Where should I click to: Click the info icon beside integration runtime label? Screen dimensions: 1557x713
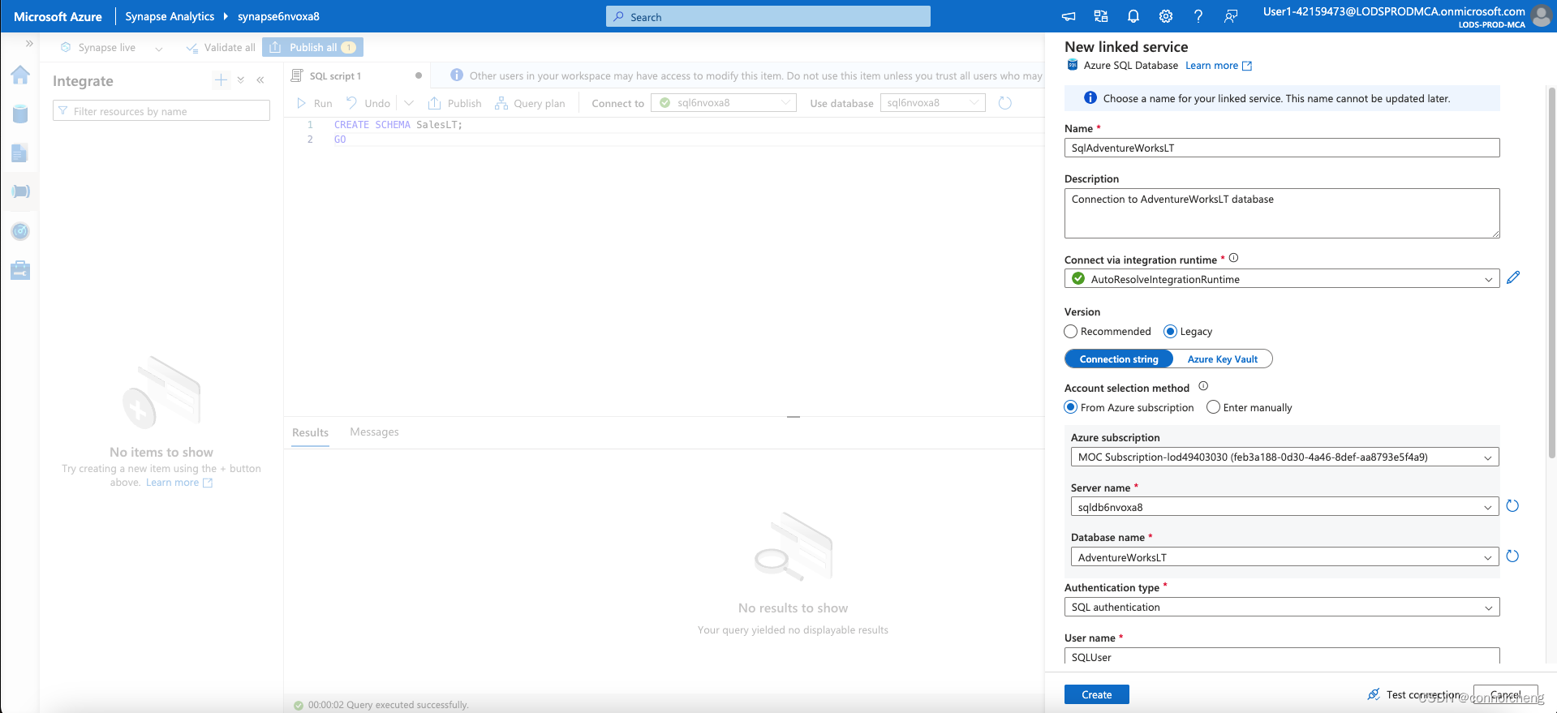[1233, 258]
